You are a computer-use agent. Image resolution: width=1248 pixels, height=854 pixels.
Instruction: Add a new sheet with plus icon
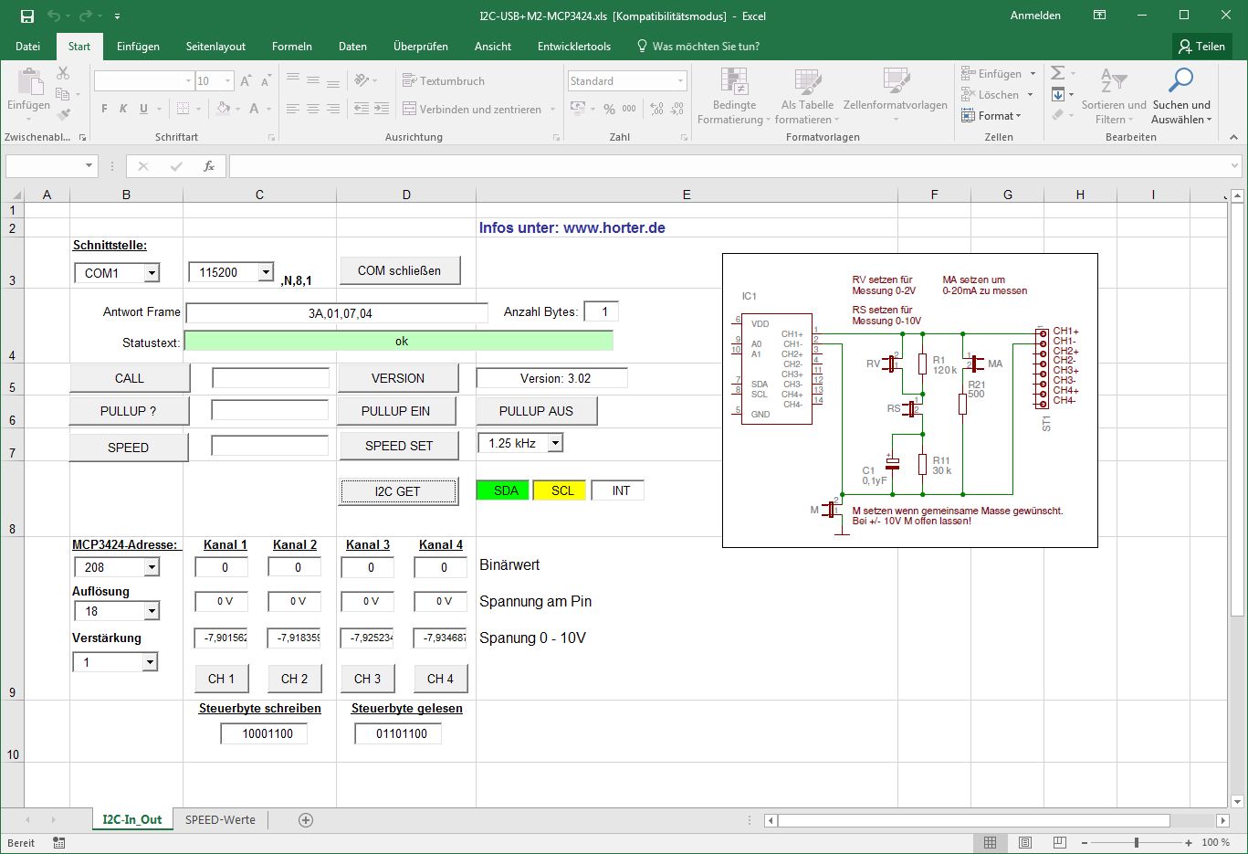[306, 820]
